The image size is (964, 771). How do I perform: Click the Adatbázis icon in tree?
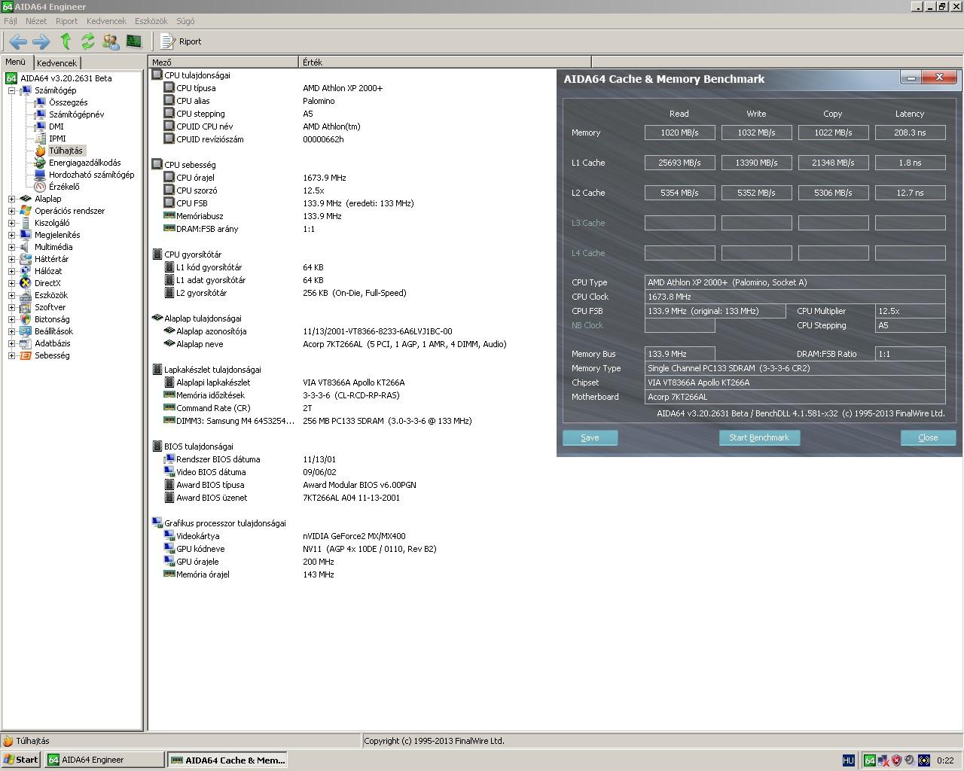[x=26, y=343]
